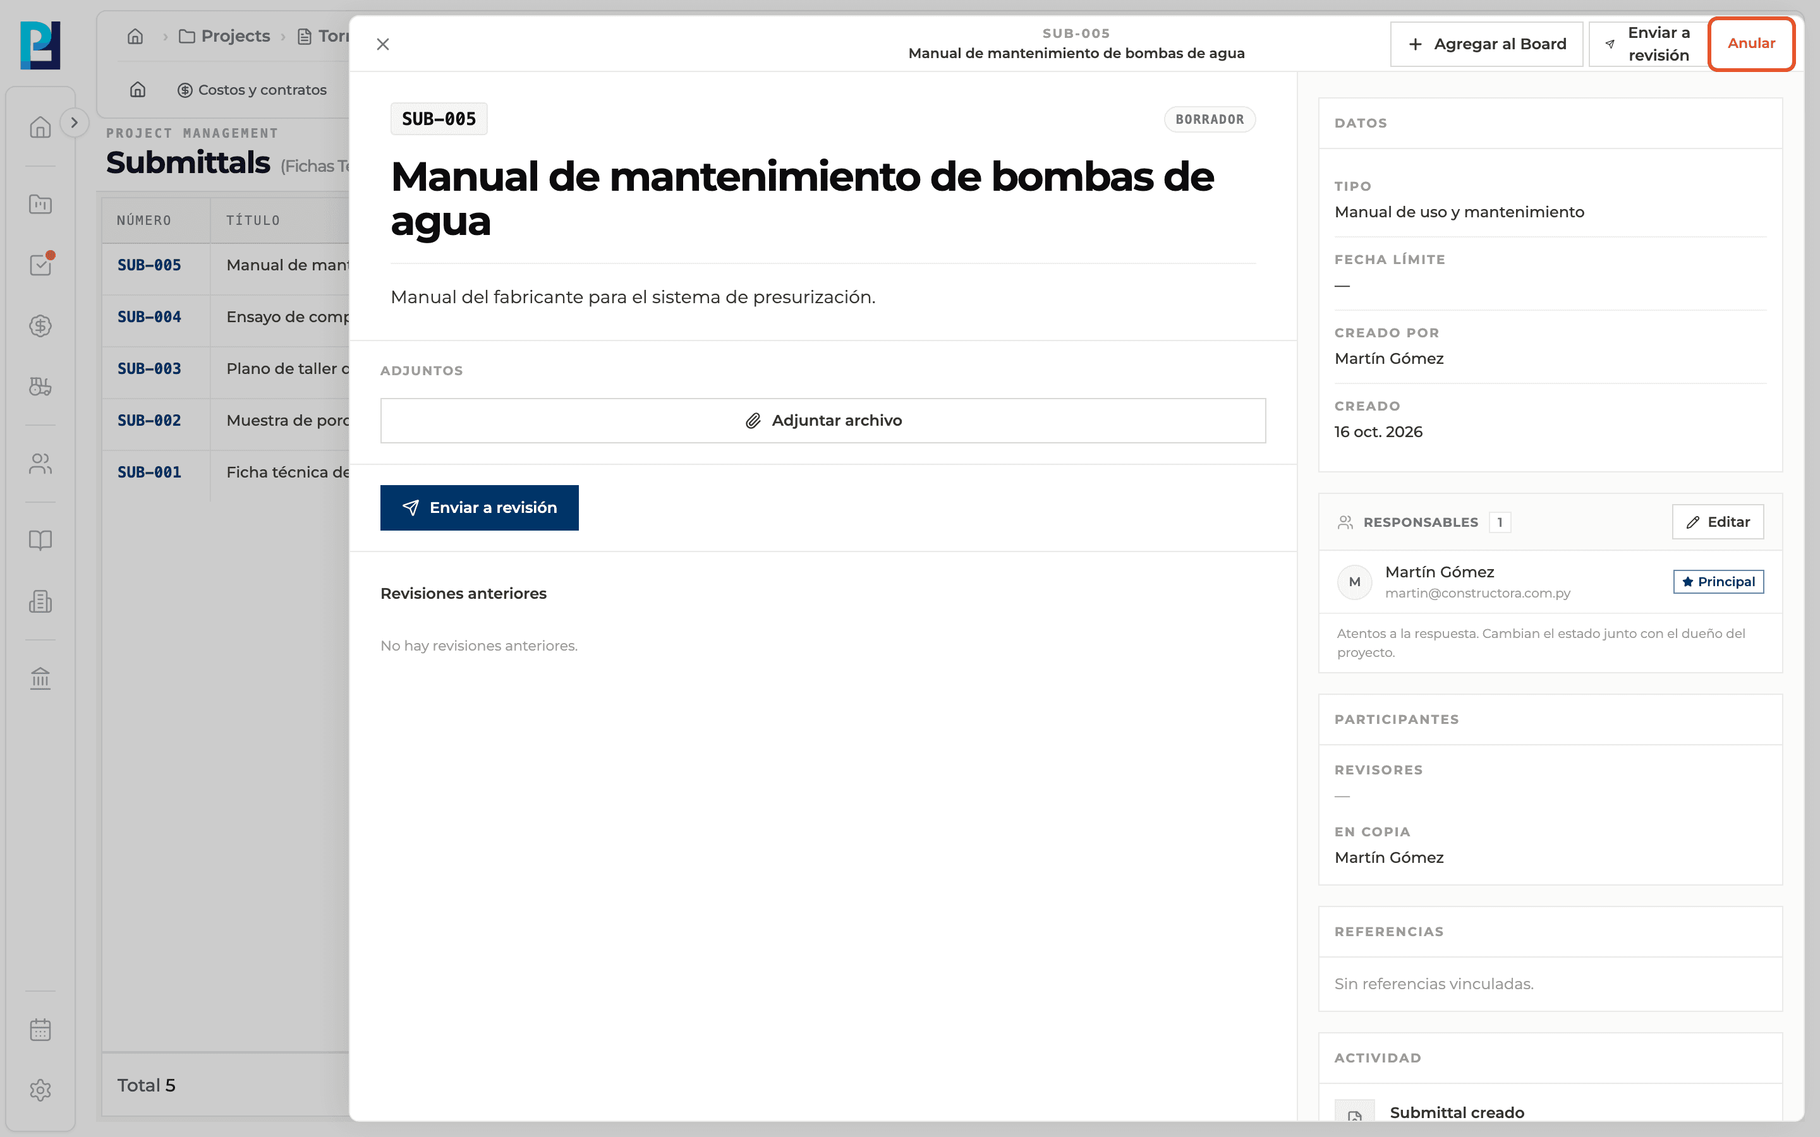Image resolution: width=1820 pixels, height=1137 pixels.
Task: Click the breadcrumb home icon
Action: pyautogui.click(x=135, y=36)
